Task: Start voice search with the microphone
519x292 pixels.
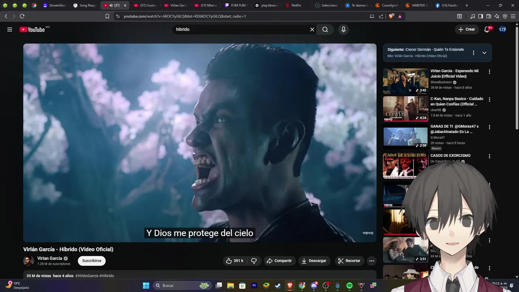Action: click(x=343, y=29)
